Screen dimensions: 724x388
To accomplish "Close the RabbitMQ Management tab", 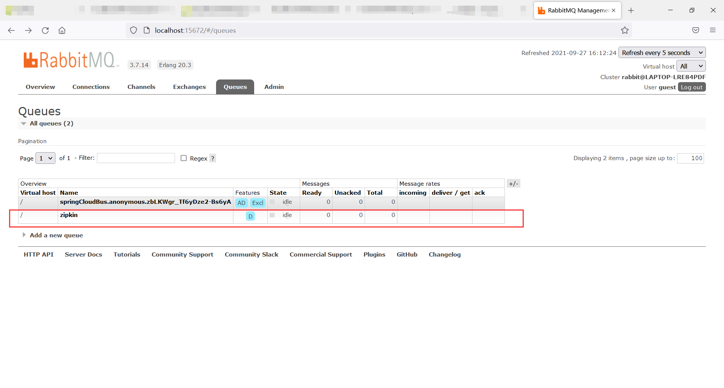I will tap(614, 11).
